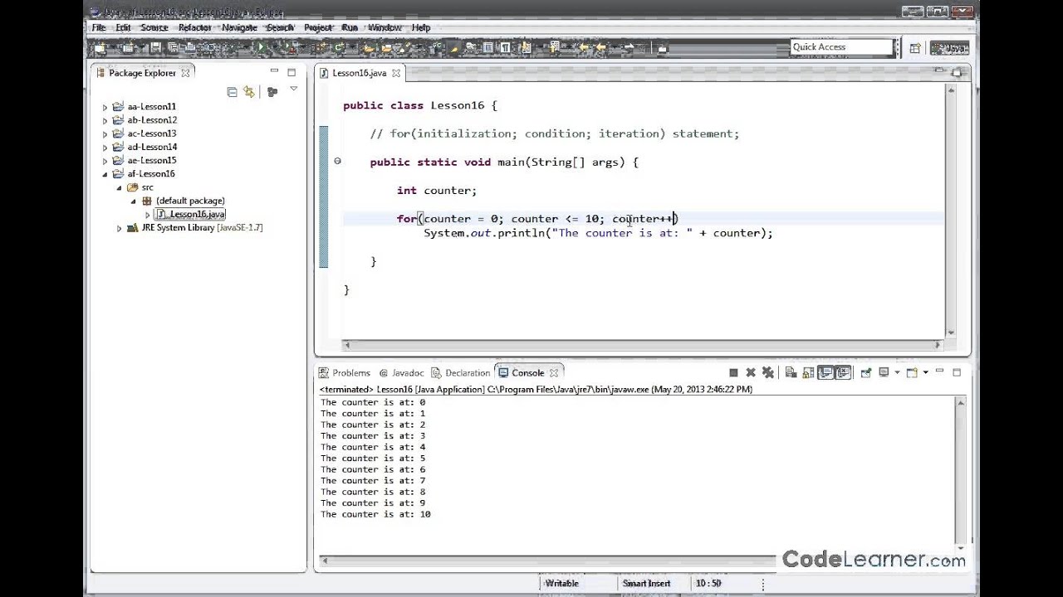The height and width of the screenshot is (597, 1063).
Task: Click the Smart Insert status bar entry
Action: coord(646,584)
